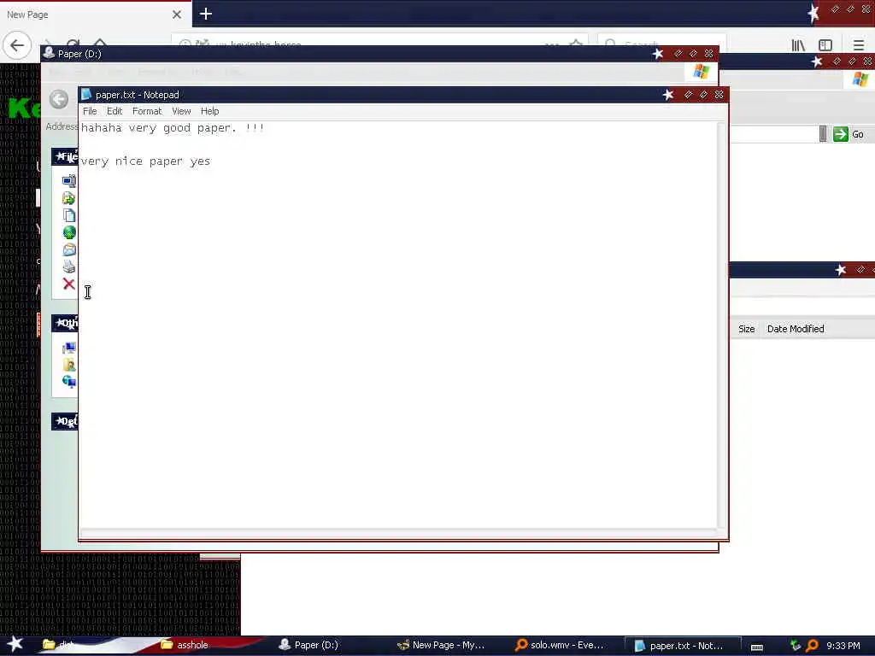Close the New Page browser tab
The height and width of the screenshot is (656, 875).
click(x=177, y=15)
